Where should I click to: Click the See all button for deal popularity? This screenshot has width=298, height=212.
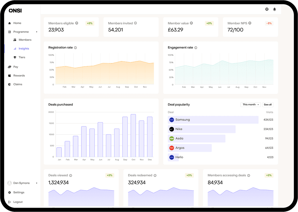click(x=268, y=104)
